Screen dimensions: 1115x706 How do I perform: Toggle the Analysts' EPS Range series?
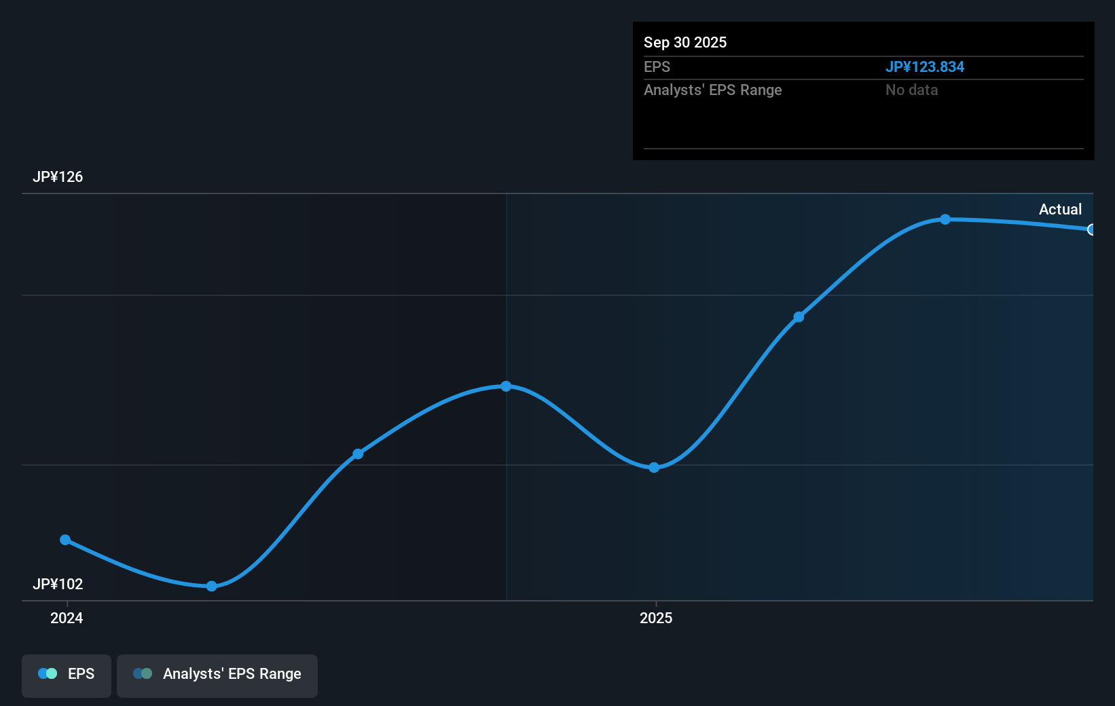[217, 675]
